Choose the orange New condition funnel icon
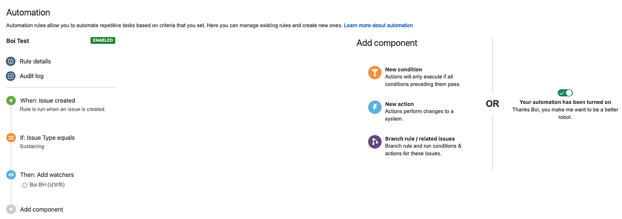This screenshot has height=219, width=622. tap(375, 73)
